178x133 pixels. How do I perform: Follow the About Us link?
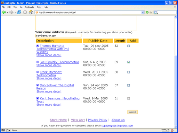click(118, 120)
